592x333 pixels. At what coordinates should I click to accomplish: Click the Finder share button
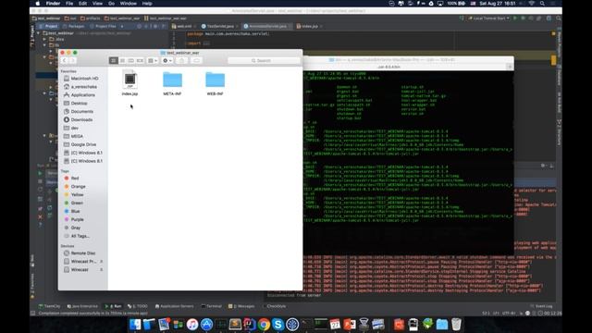[181, 60]
